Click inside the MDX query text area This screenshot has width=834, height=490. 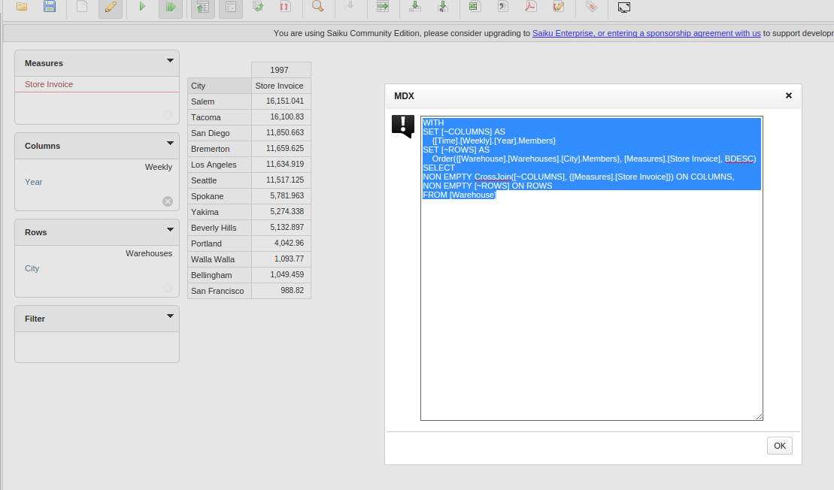[591, 268]
